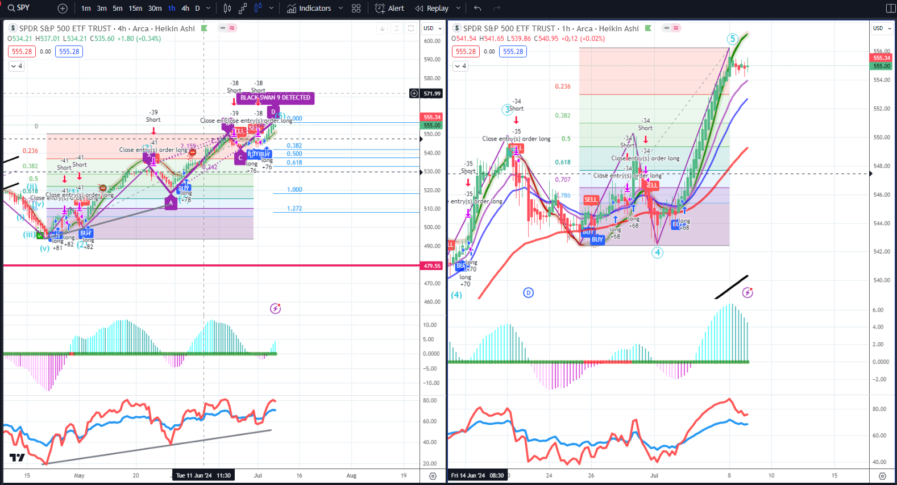This screenshot has height=485, width=897.
Task: Select the bars chart type icon
Action: [x=227, y=9]
